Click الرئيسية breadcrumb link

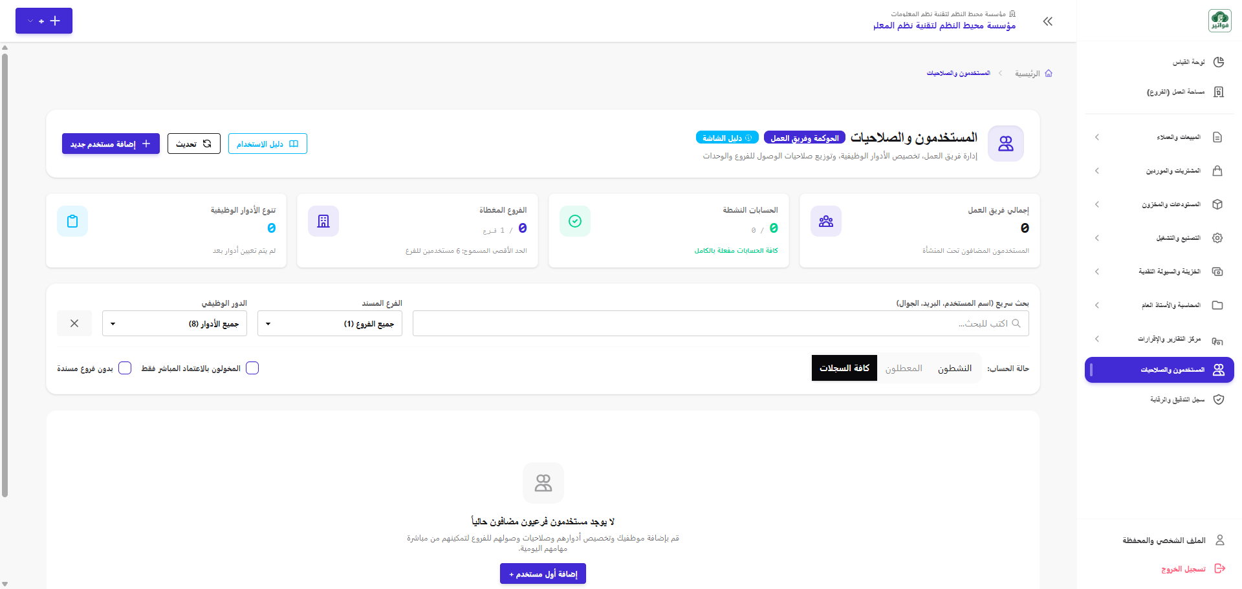1027,74
